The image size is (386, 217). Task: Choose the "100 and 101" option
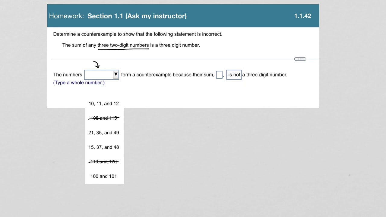104,176
